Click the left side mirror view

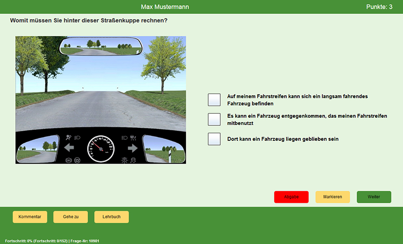[37, 149]
